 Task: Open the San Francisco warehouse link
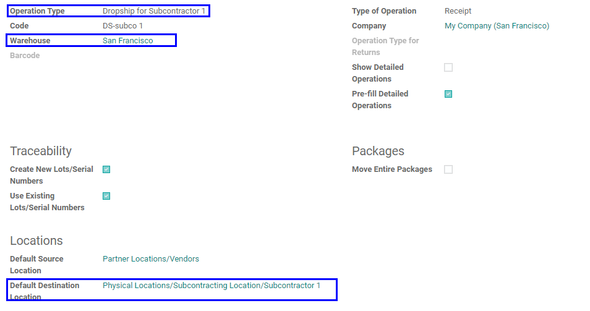[x=128, y=41]
